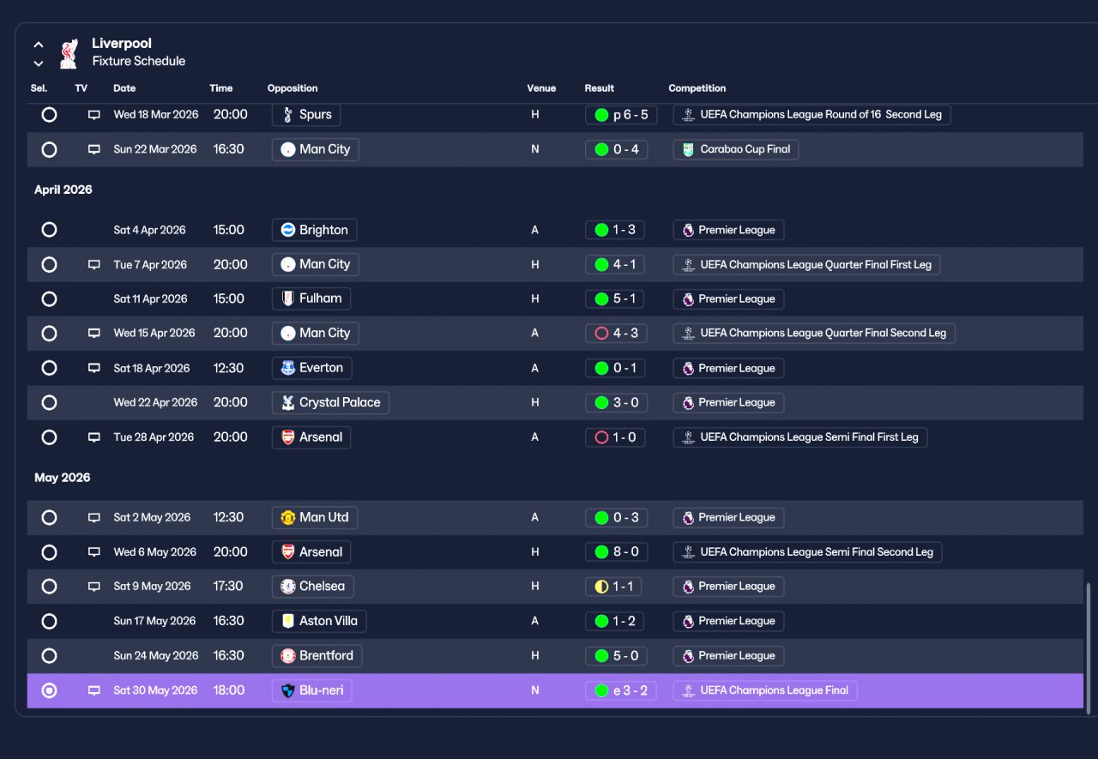Click the fixture list vertical scrollbar
The image size is (1098, 759).
[1089, 645]
